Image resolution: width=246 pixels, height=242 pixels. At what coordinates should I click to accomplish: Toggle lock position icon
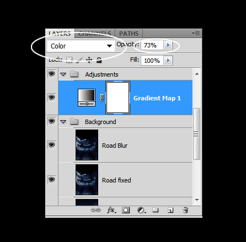pos(89,60)
